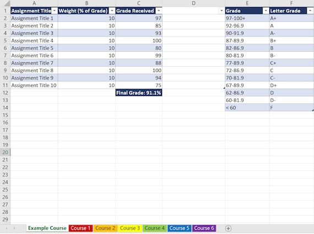Click the select-all corner triangle
Image resolution: width=314 pixels, height=234 pixels.
(7, 3)
